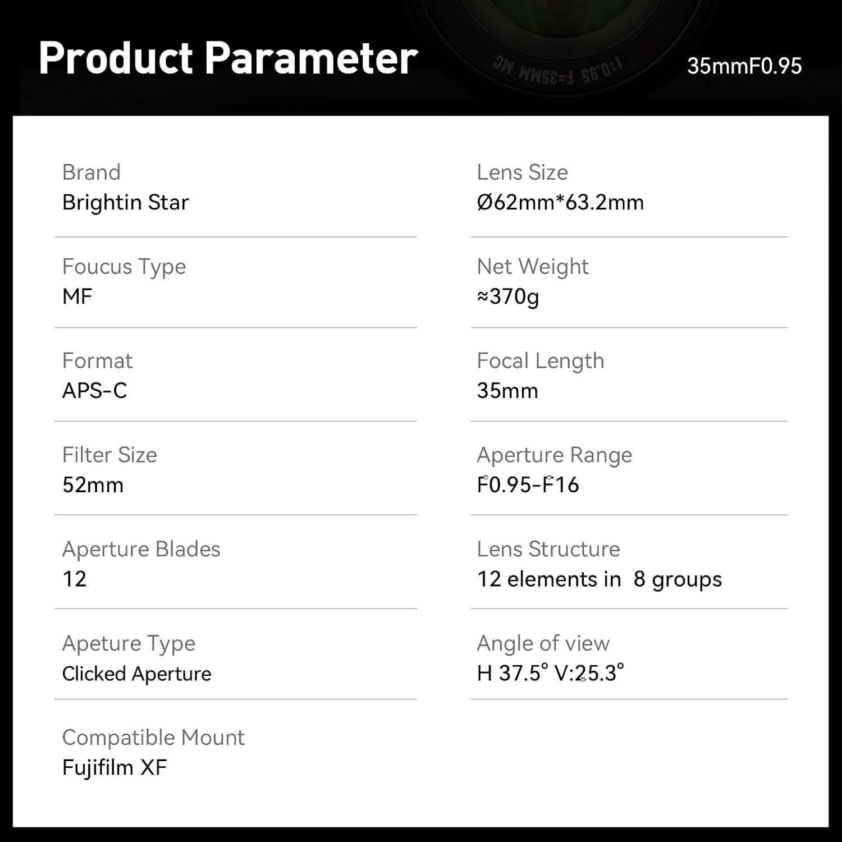Screen dimensions: 842x842
Task: Select the "Brightin Star" brand value
Action: 125,203
